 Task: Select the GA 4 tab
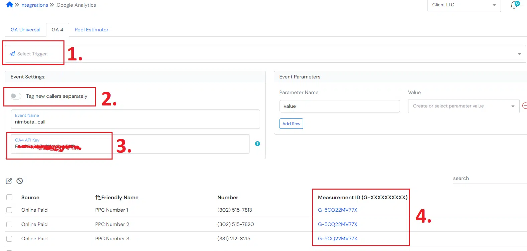click(x=57, y=30)
